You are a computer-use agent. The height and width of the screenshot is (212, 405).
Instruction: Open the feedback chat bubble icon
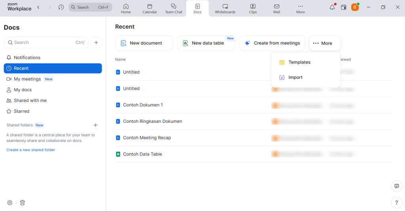396,186
